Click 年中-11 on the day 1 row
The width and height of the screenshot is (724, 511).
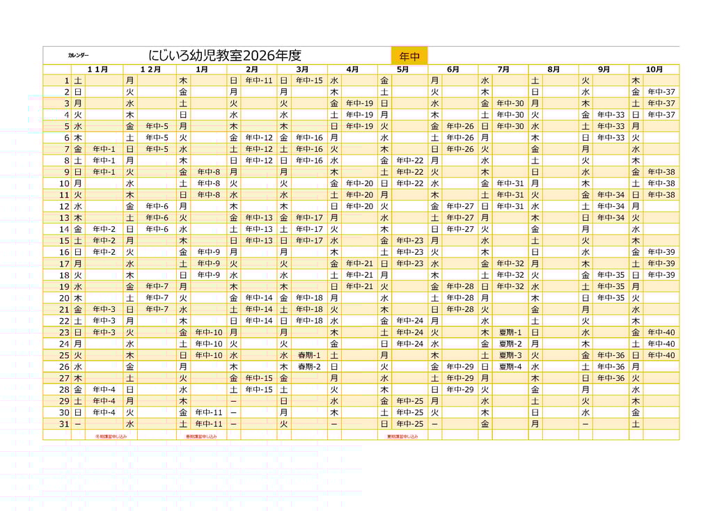point(259,80)
